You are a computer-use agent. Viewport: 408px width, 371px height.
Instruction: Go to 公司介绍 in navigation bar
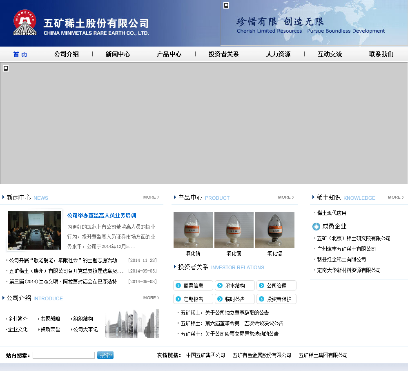67,54
